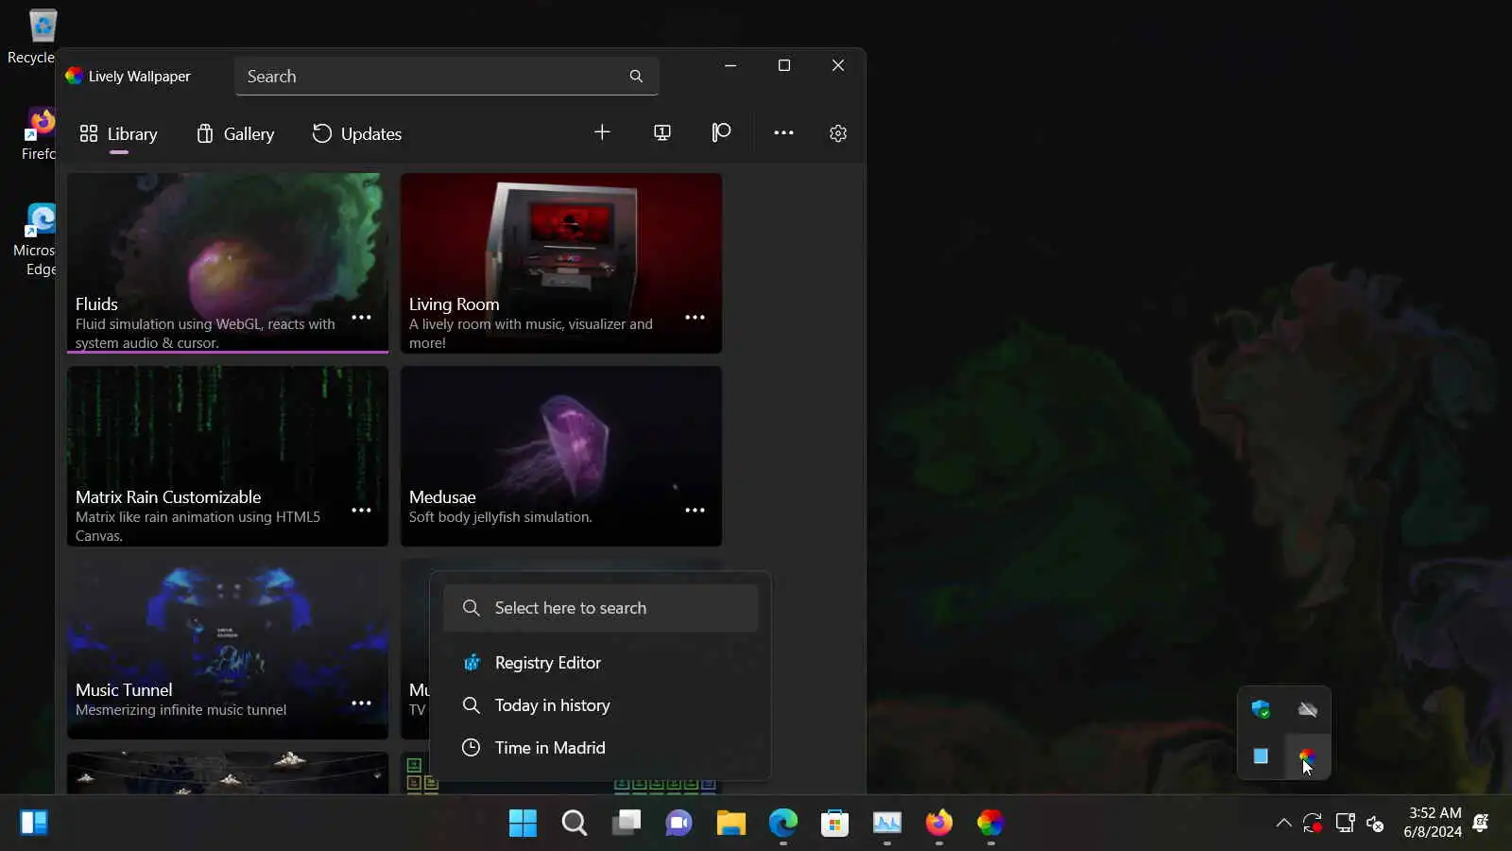1512x851 pixels.
Task: Select 'Time in Madrid' search suggestion
Action: click(x=601, y=748)
